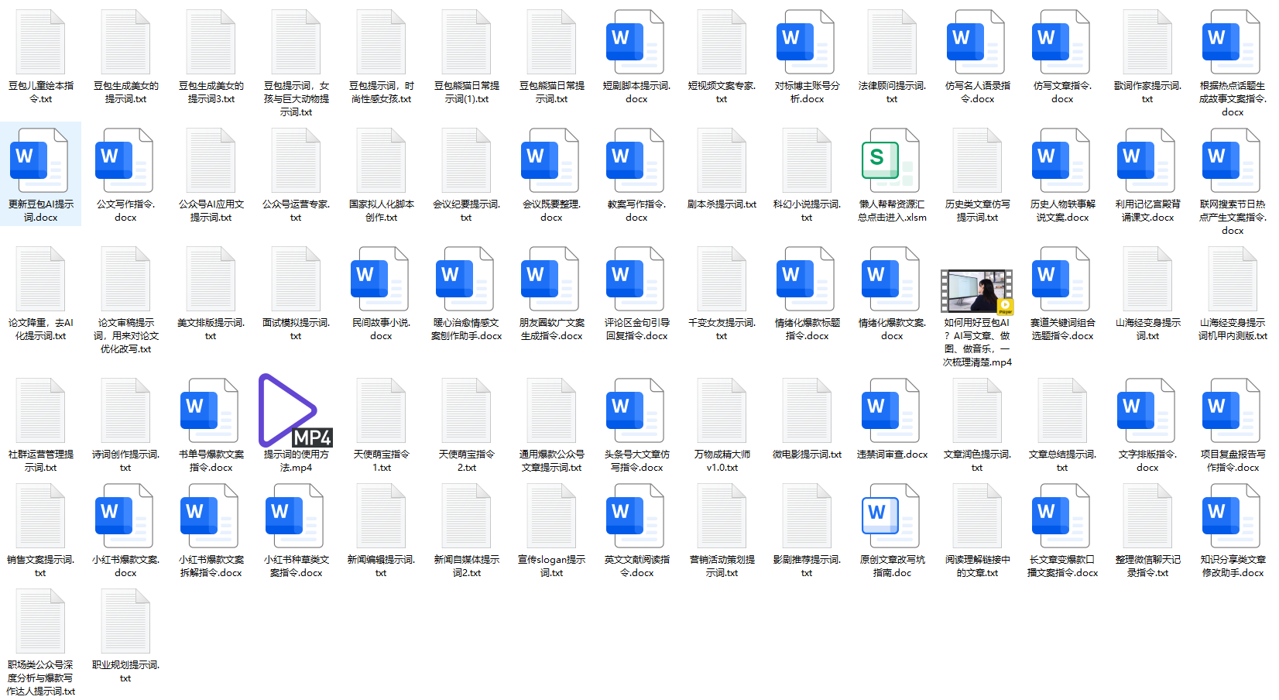1279x700 pixels.
Task: Click the 懒人帮帮资源汇总 xlsm spreadsheet icon
Action: (x=891, y=161)
